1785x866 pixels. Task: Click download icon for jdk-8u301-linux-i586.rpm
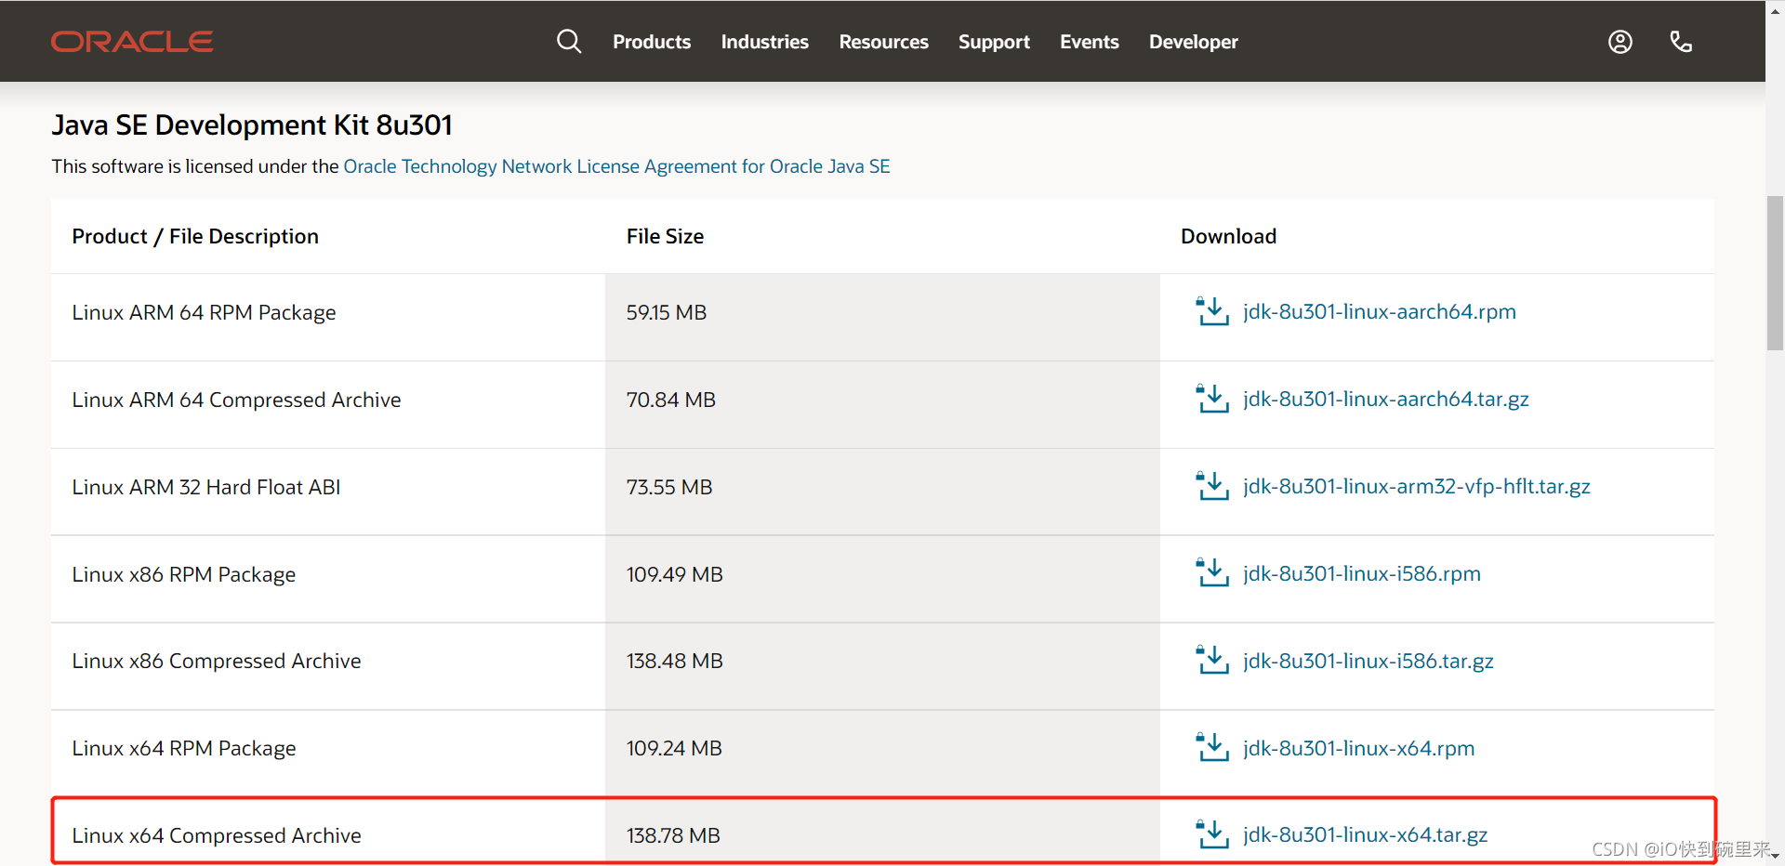tap(1212, 573)
